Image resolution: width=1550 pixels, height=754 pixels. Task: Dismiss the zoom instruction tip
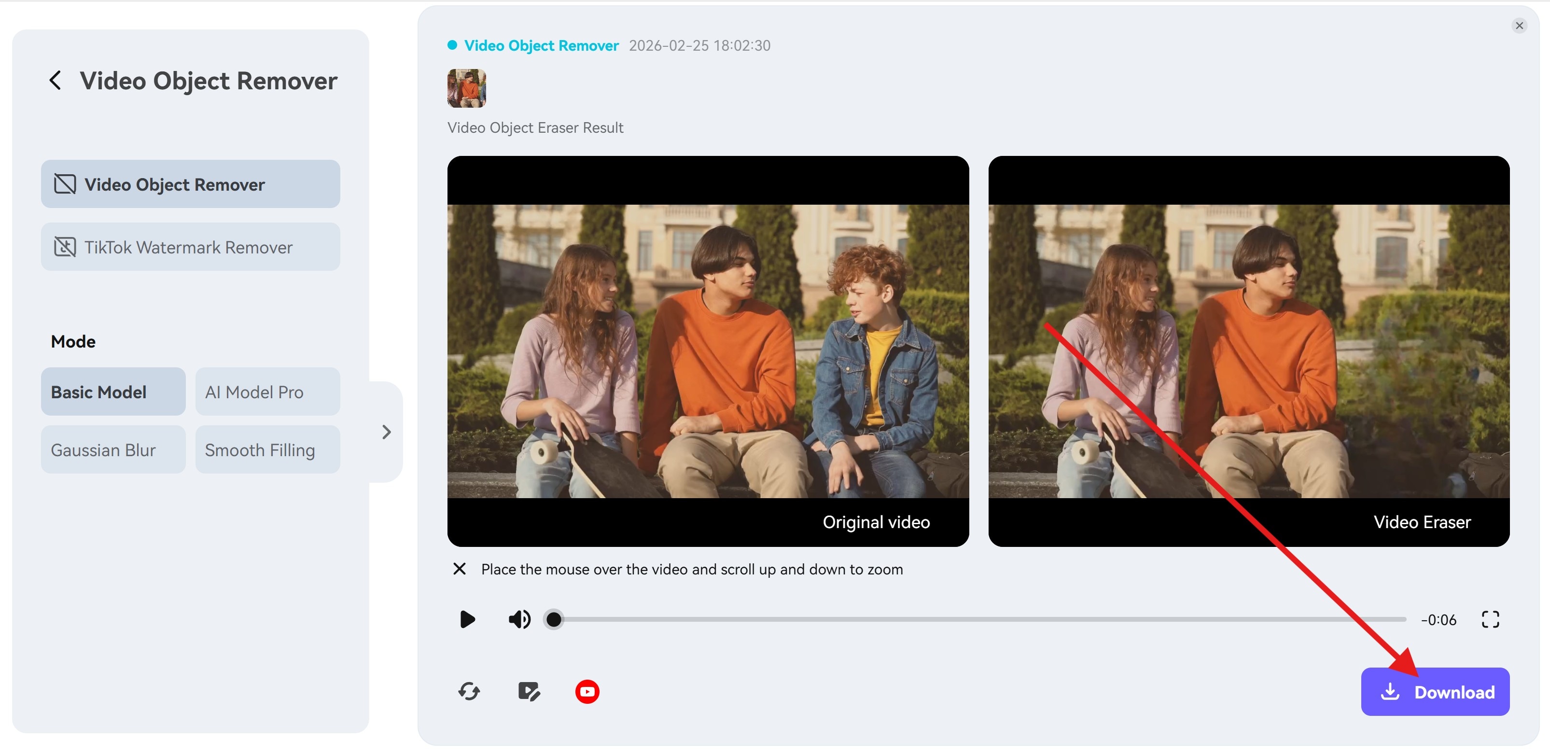pyautogui.click(x=459, y=569)
